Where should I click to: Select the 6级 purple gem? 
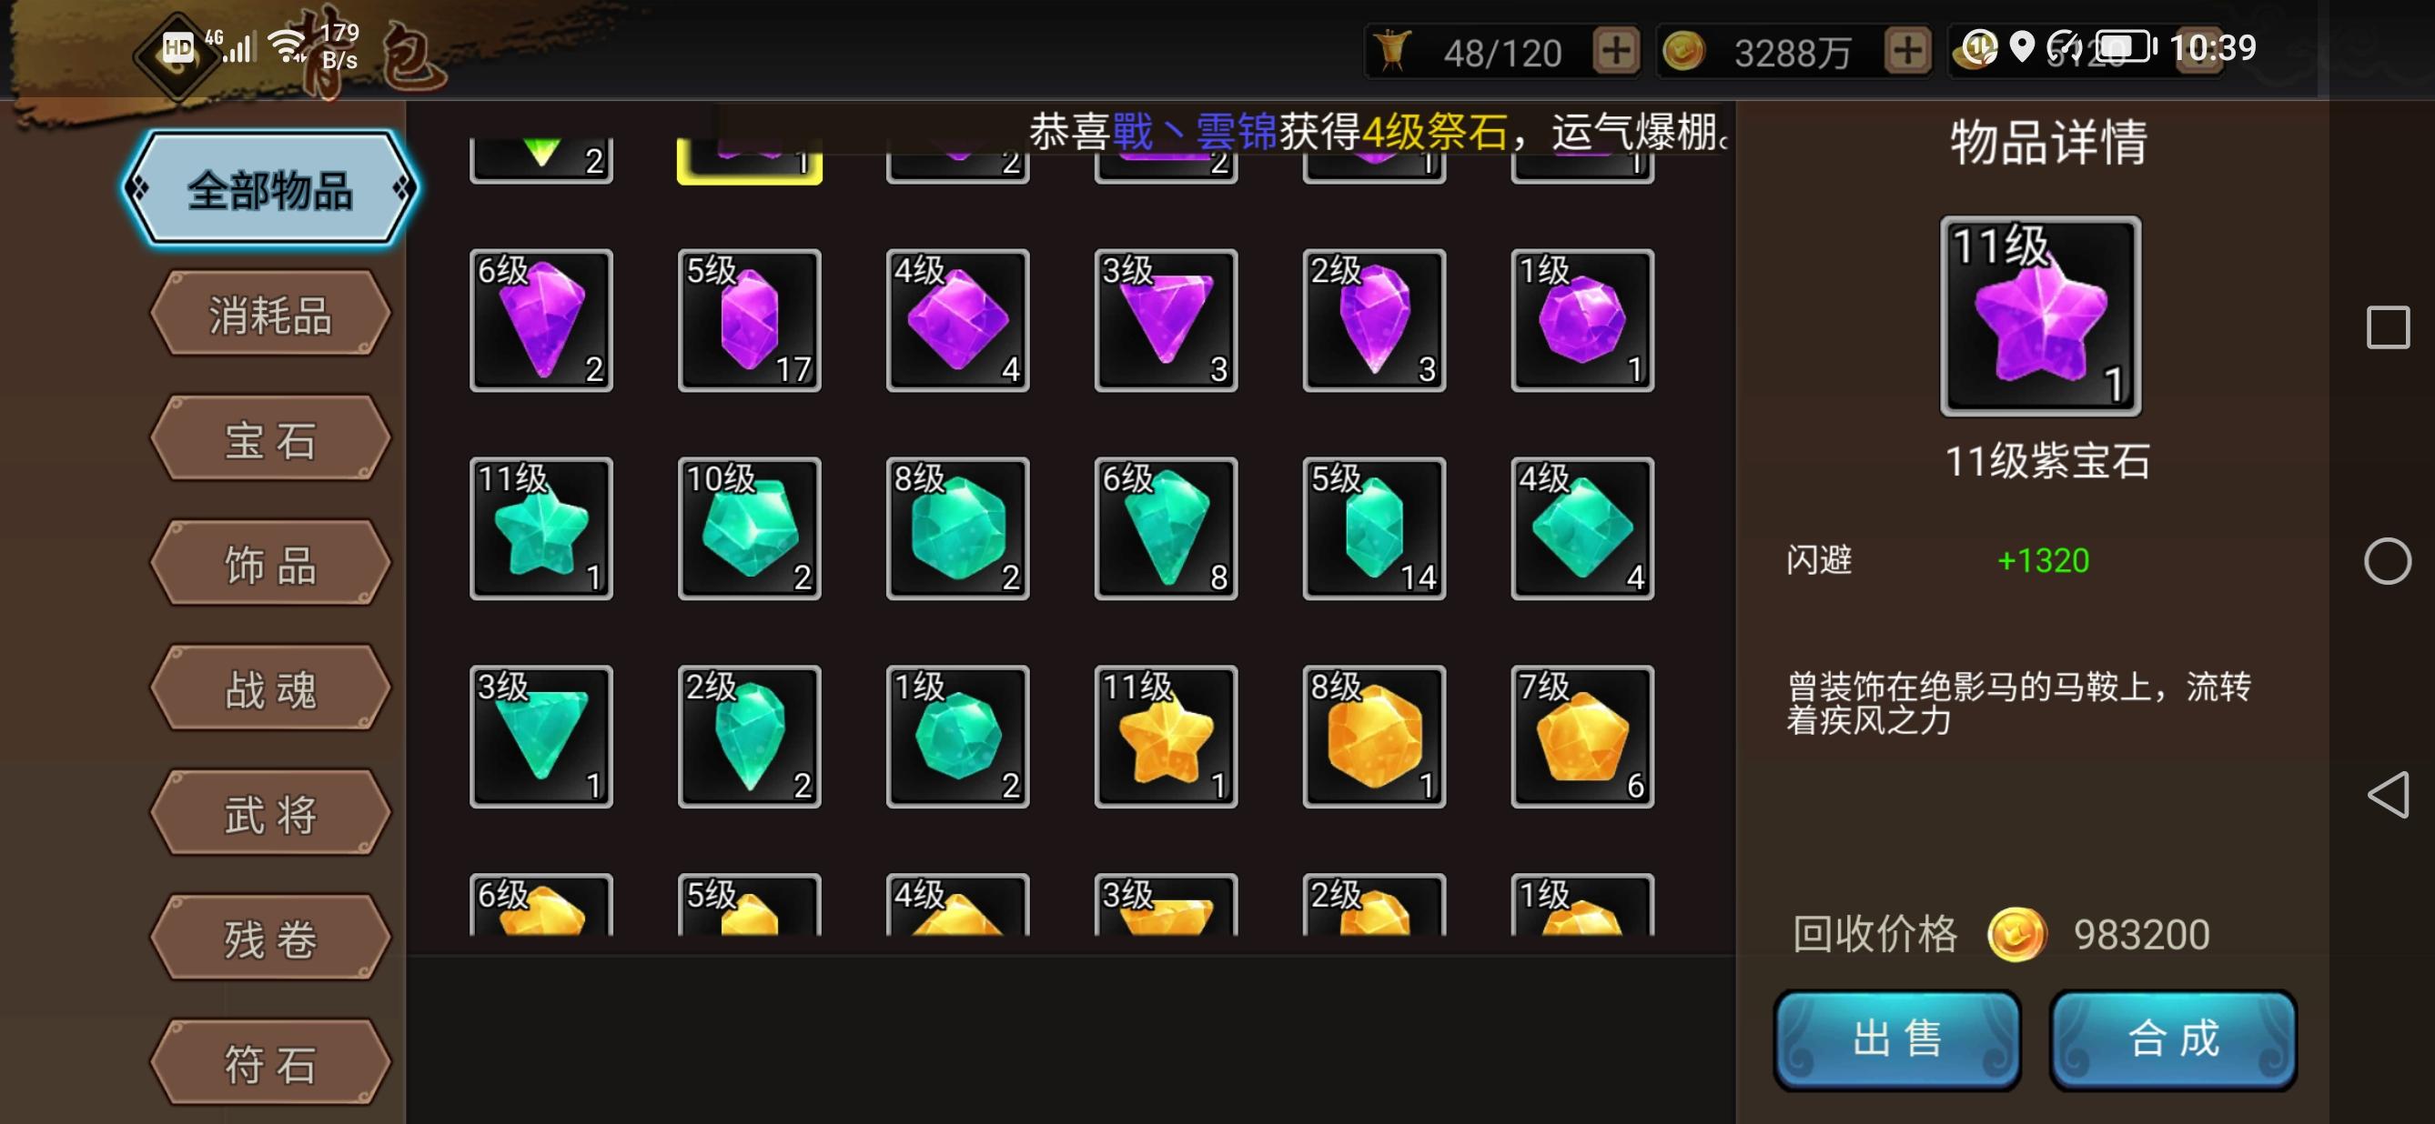coord(541,320)
